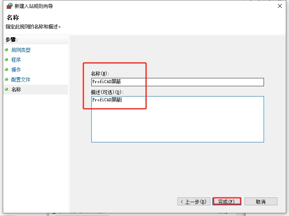Click the green bullet beside 操作

tap(6, 70)
